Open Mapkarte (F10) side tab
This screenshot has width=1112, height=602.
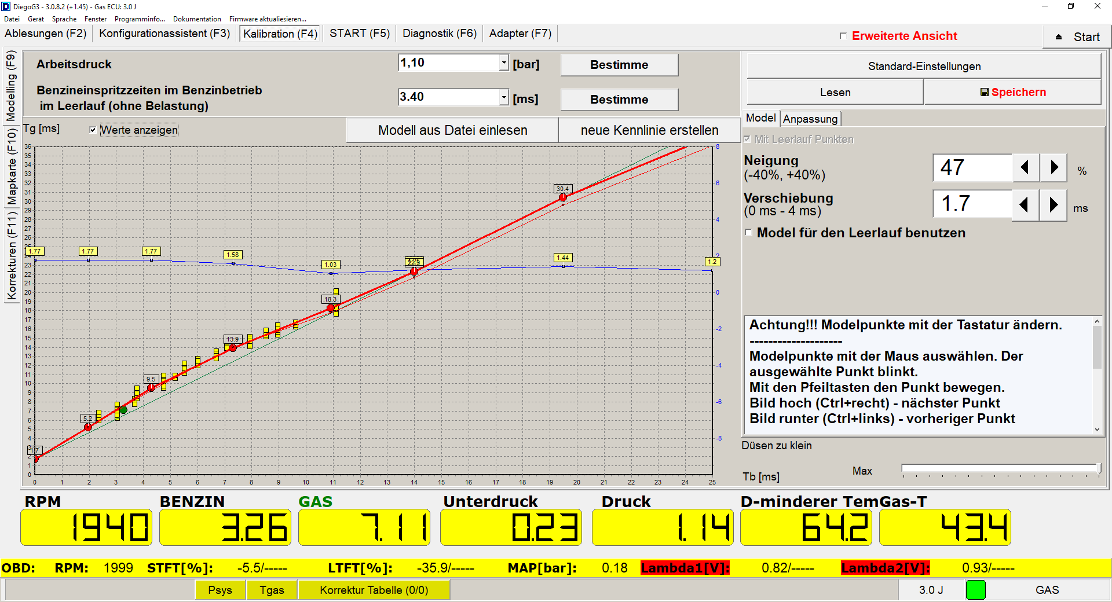[12, 167]
